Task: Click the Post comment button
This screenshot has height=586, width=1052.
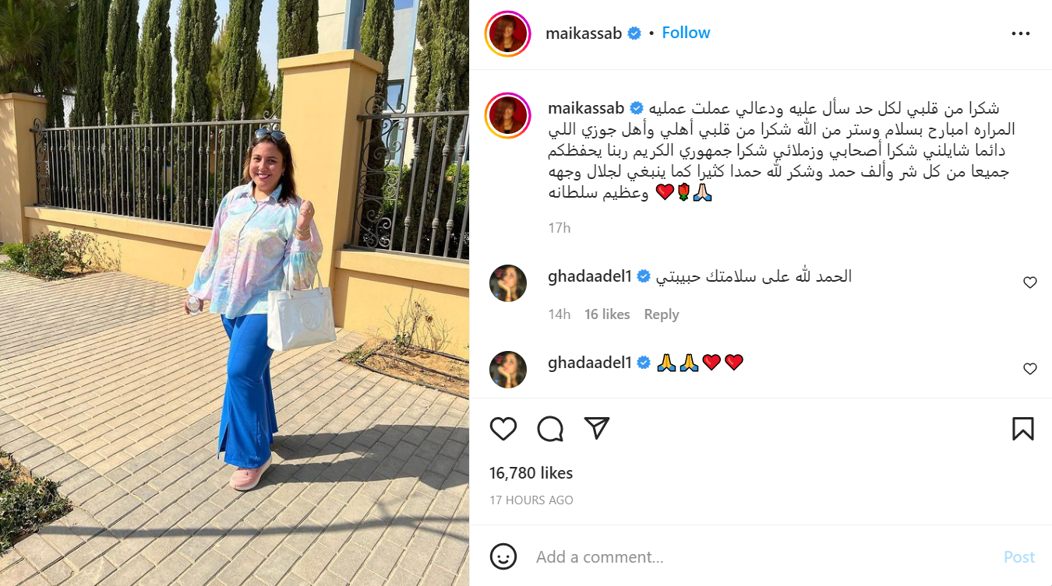Action: [x=1019, y=557]
